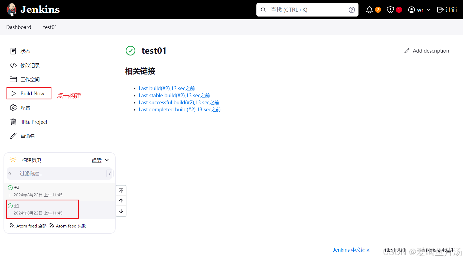Click the 趋势 trend link
The width and height of the screenshot is (463, 260).
pos(96,160)
